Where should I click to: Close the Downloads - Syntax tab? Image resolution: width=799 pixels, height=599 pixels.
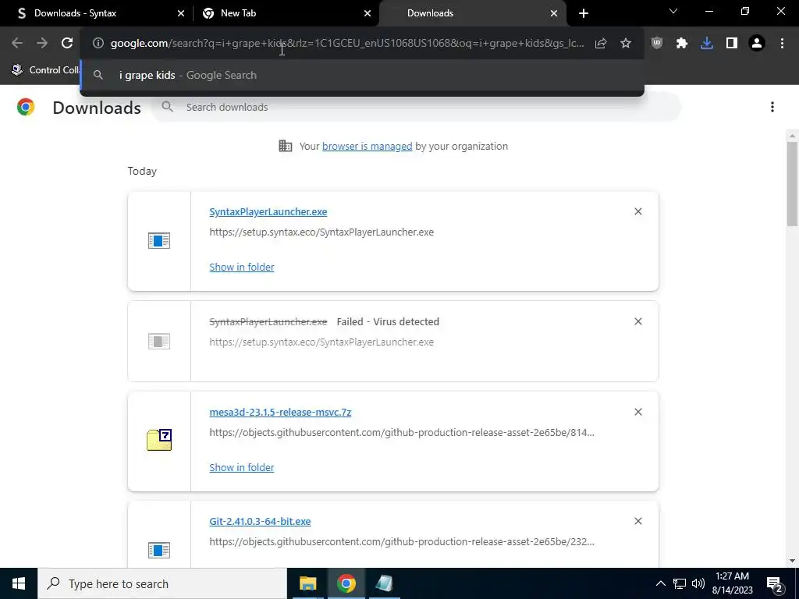tap(181, 13)
